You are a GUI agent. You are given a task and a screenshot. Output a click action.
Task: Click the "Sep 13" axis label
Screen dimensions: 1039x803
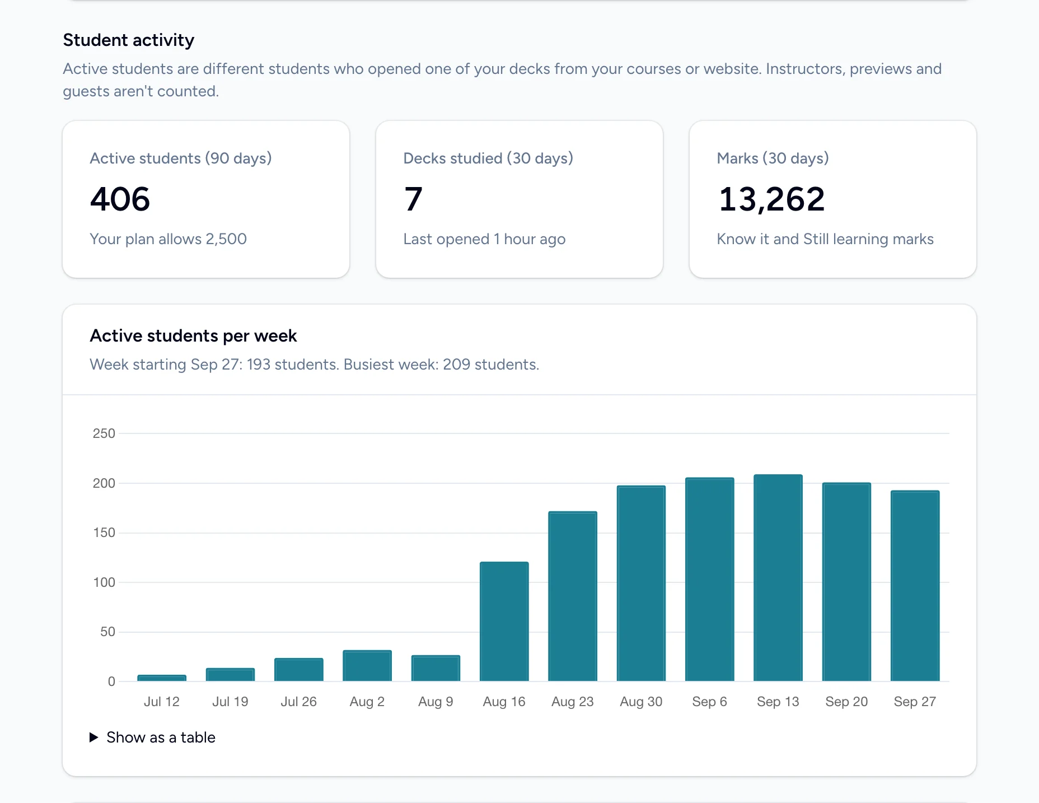click(x=778, y=702)
